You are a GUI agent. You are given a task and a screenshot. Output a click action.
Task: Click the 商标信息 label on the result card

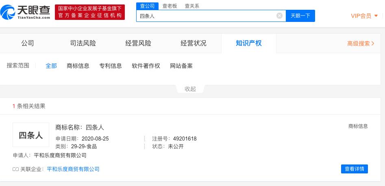(358, 126)
